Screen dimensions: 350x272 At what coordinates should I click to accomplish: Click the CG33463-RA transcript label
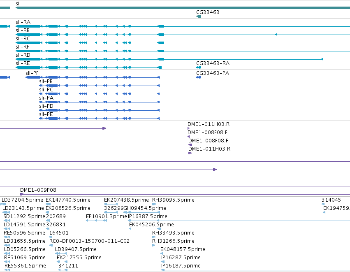coord(213,63)
